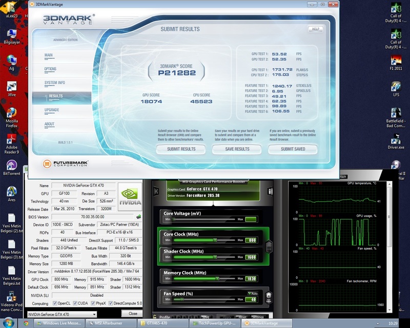Open the aLee23 desktop folder
The height and width of the screenshot is (328, 410).
11,10
